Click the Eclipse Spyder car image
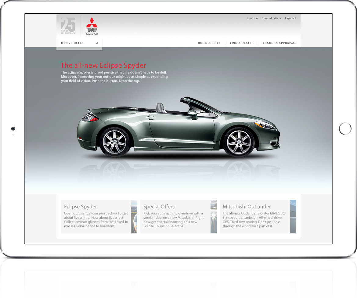 (178, 127)
